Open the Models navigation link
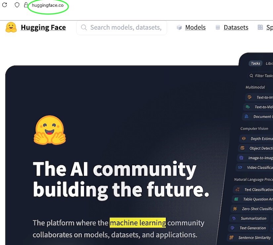 195,27
